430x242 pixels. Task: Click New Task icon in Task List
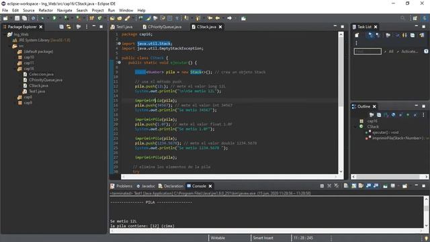357,35
